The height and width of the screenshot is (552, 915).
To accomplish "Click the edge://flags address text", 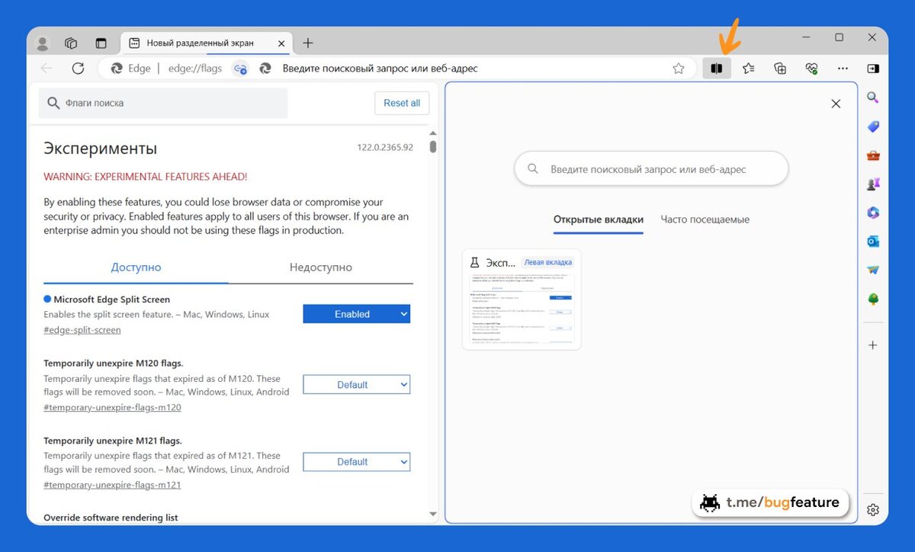I will click(195, 69).
